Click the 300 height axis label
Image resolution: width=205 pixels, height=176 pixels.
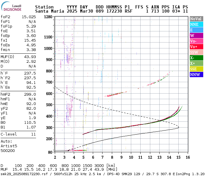click(x=49, y=128)
